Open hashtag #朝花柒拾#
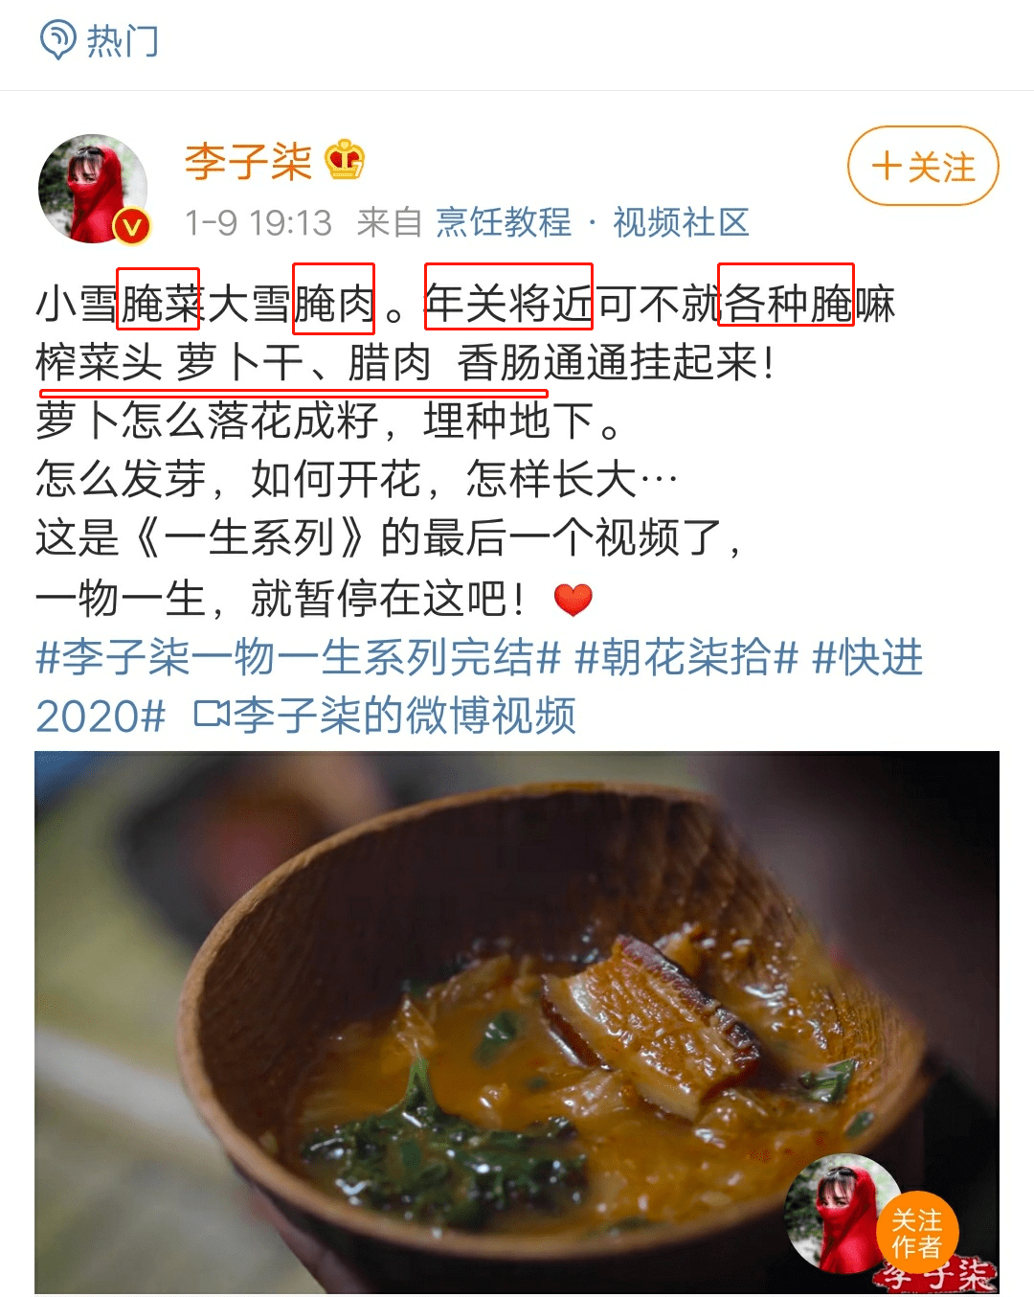Viewport: 1034px width, 1297px height. [x=686, y=657]
